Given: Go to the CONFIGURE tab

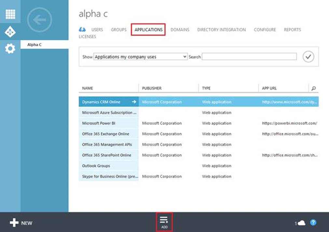Looking at the screenshot, I should (265, 30).
